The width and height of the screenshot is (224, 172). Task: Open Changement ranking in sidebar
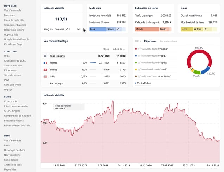[x=15, y=25]
